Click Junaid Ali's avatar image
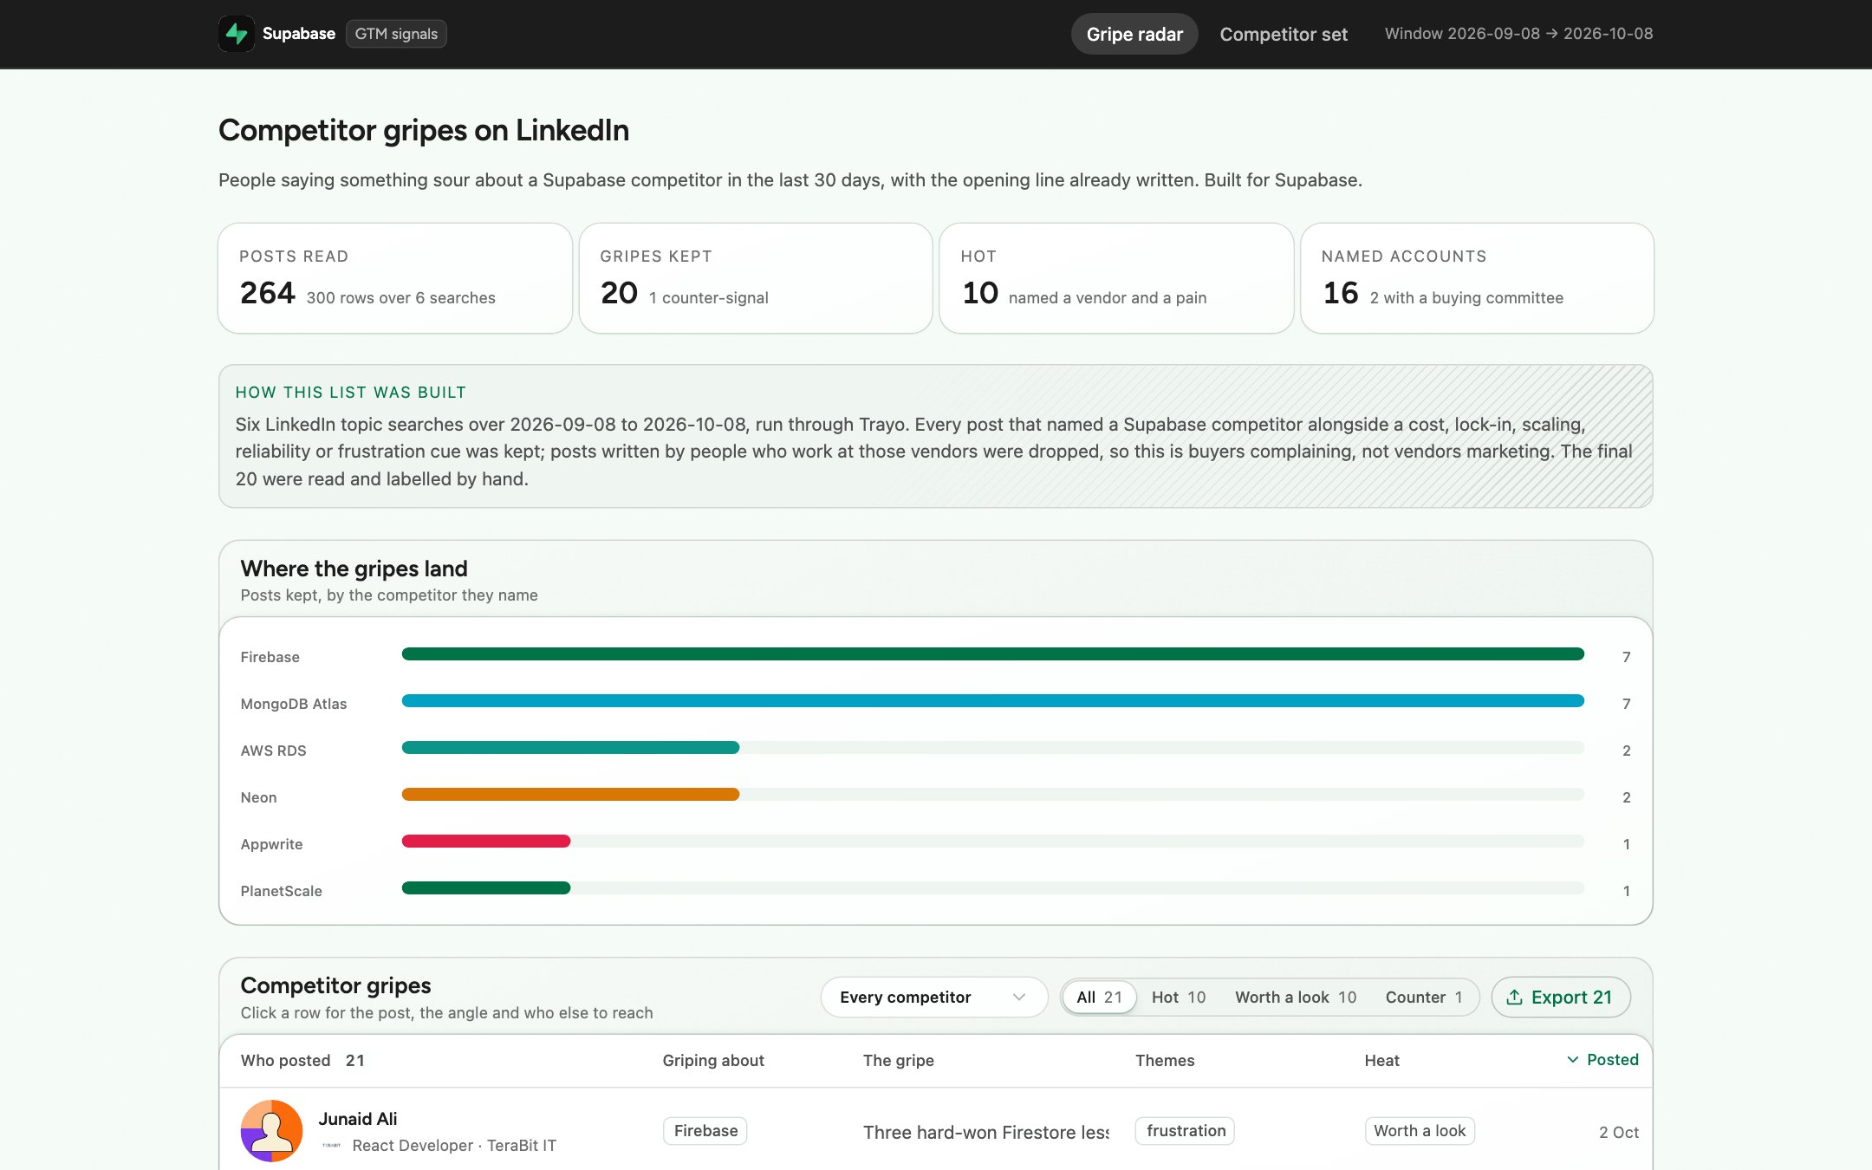This screenshot has height=1170, width=1872. coord(271,1131)
